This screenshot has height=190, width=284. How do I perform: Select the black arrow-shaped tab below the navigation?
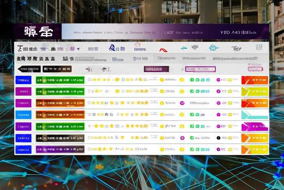tap(28, 69)
